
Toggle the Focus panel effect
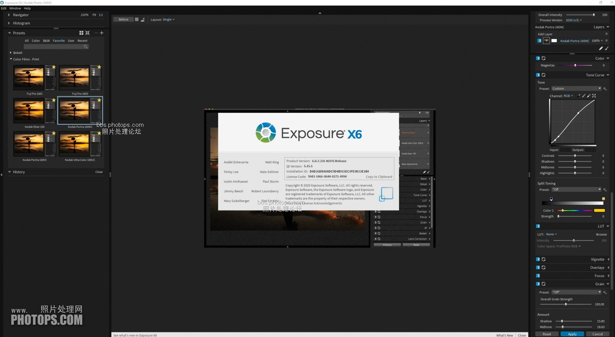pos(538,276)
